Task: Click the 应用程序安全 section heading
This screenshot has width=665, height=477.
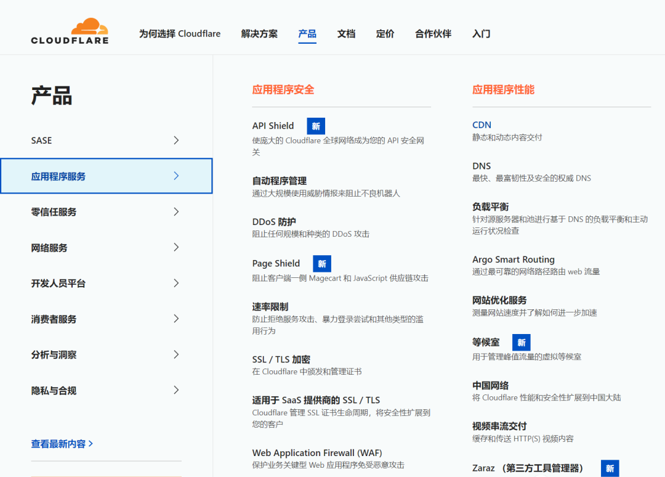Action: 283,89
